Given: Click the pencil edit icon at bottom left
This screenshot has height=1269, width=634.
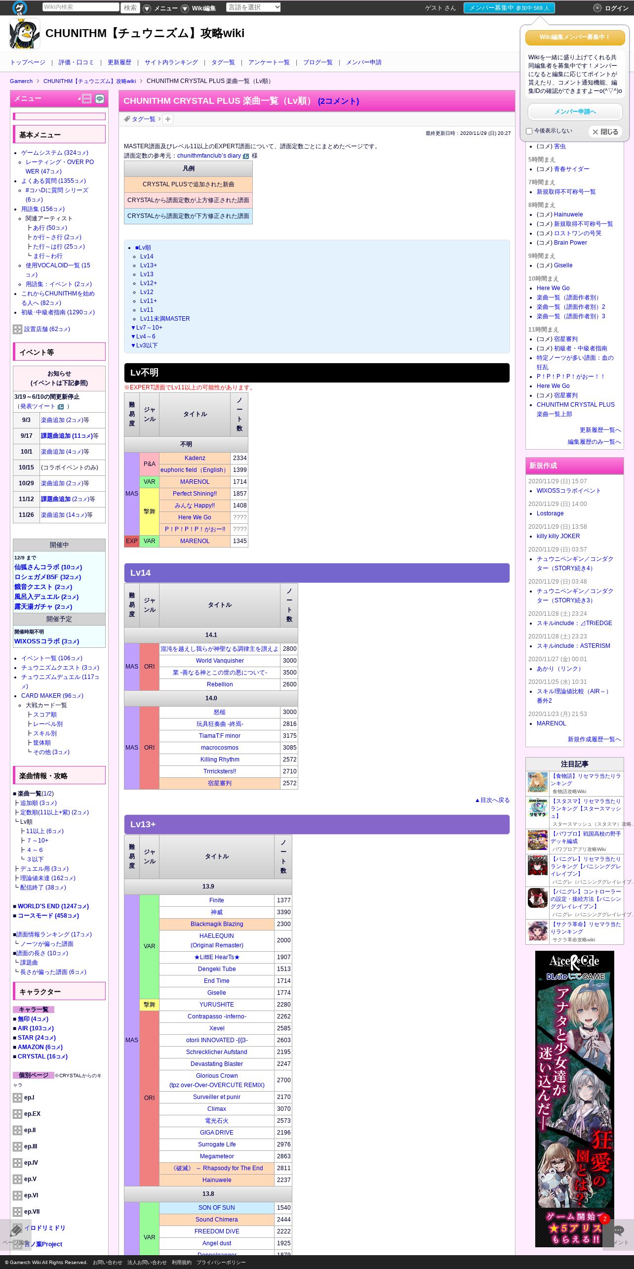Looking at the screenshot, I should [16, 1230].
